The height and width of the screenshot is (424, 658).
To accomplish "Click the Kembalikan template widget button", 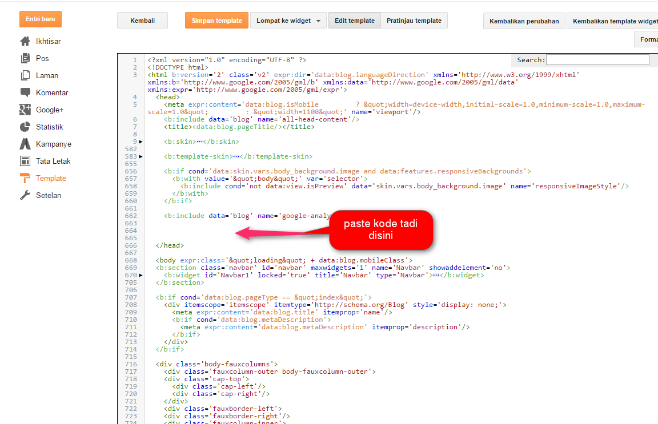I will point(613,21).
